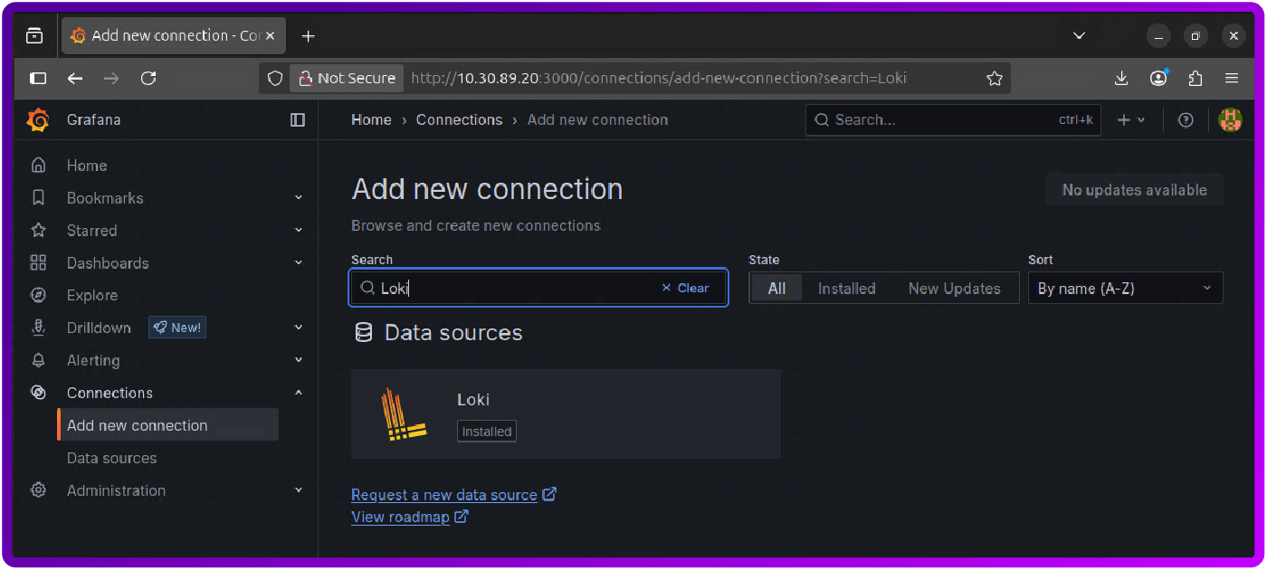Open the Explore section via its compass icon
This screenshot has width=1267, height=570.
[x=38, y=295]
